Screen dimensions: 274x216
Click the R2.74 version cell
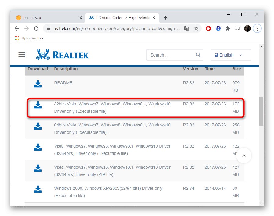click(189, 188)
